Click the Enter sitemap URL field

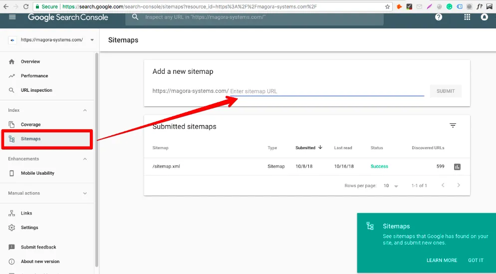[x=327, y=91]
